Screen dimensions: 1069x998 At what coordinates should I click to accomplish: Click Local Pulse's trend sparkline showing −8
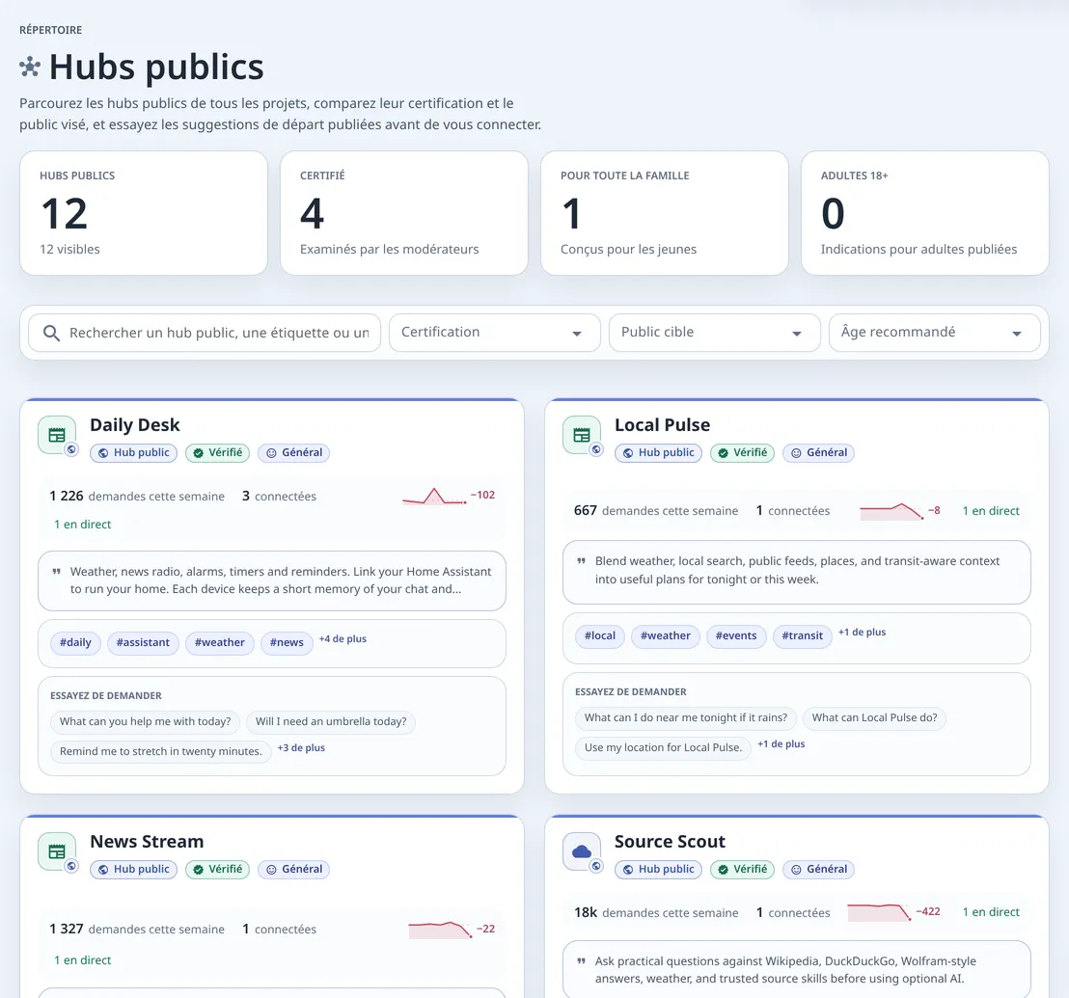pyautogui.click(x=892, y=511)
